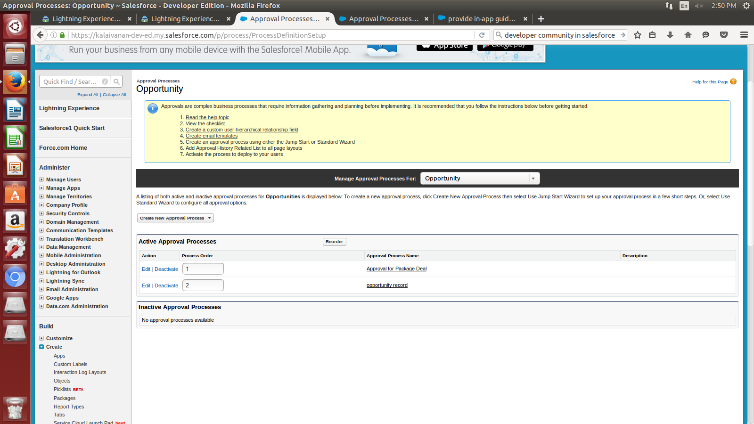
Task: Click the 'Help for this Page' link
Action: coord(710,82)
